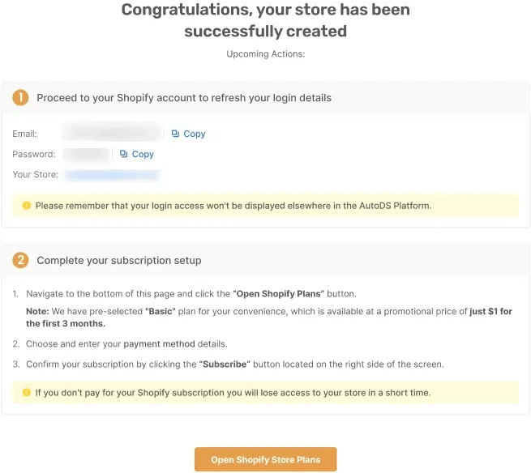Select the blurred password field
The width and height of the screenshot is (531, 473).
click(x=87, y=154)
